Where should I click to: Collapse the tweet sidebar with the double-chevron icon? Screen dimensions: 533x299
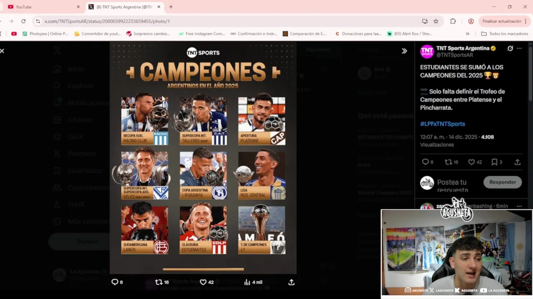coord(404,51)
